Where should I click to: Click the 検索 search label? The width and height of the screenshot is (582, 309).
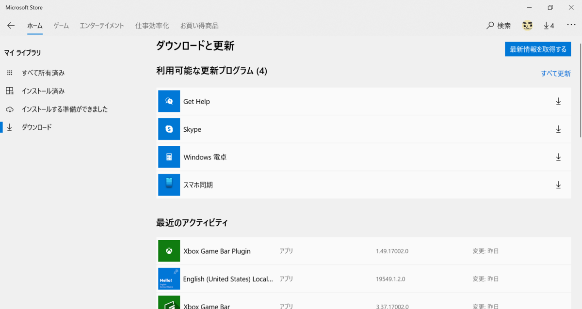(x=504, y=26)
